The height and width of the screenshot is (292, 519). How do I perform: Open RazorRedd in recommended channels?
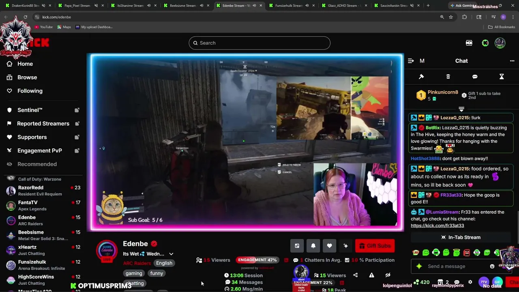(43, 191)
